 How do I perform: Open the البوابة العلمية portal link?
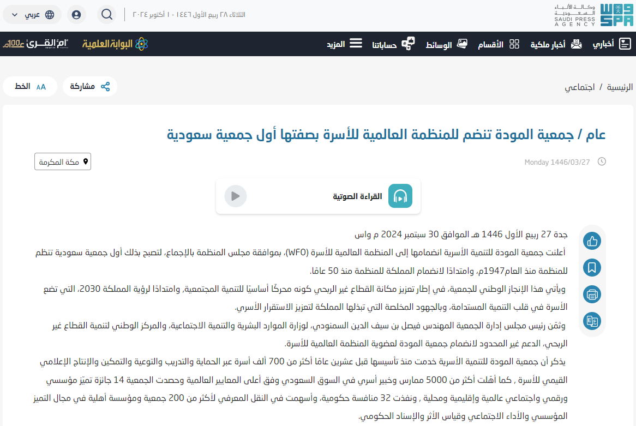click(x=115, y=44)
